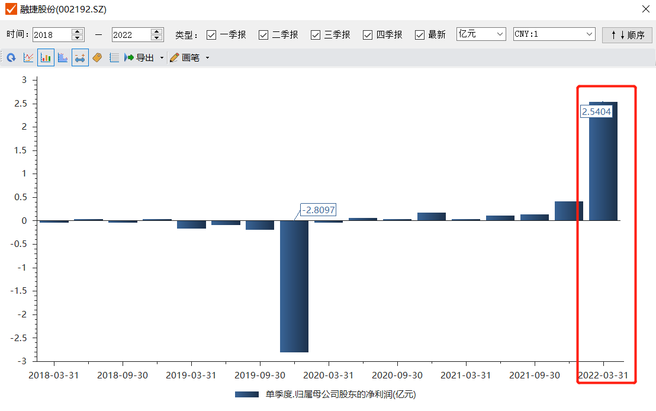This screenshot has width=656, height=411.
Task: Click the tall 2022-03-31 bar labeled 2.5404
Action: [603, 166]
